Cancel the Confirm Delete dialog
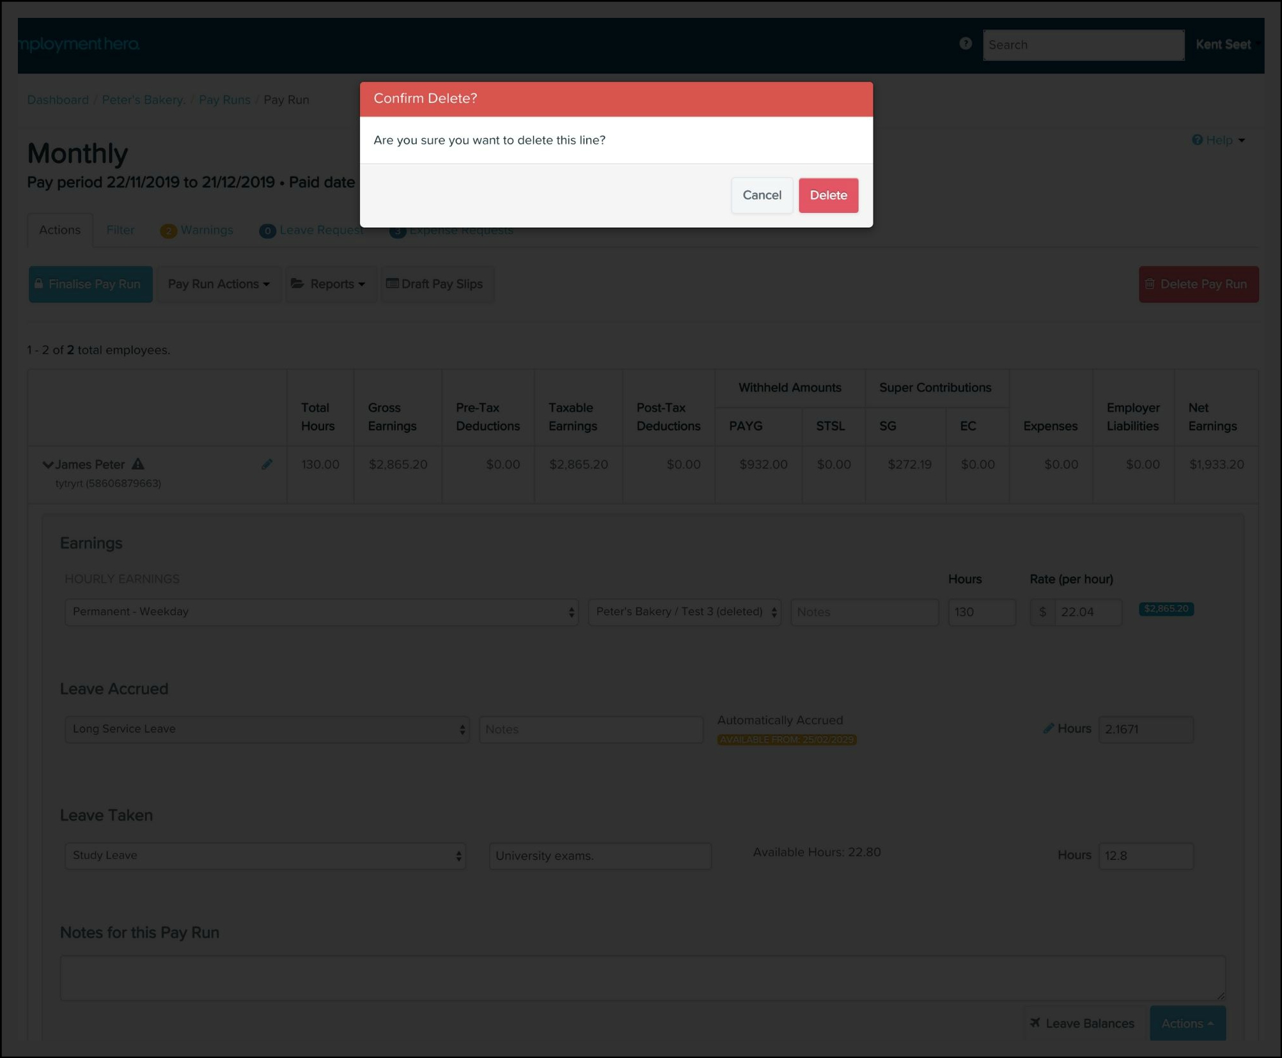Screen dimensions: 1282x1058 click(x=761, y=195)
